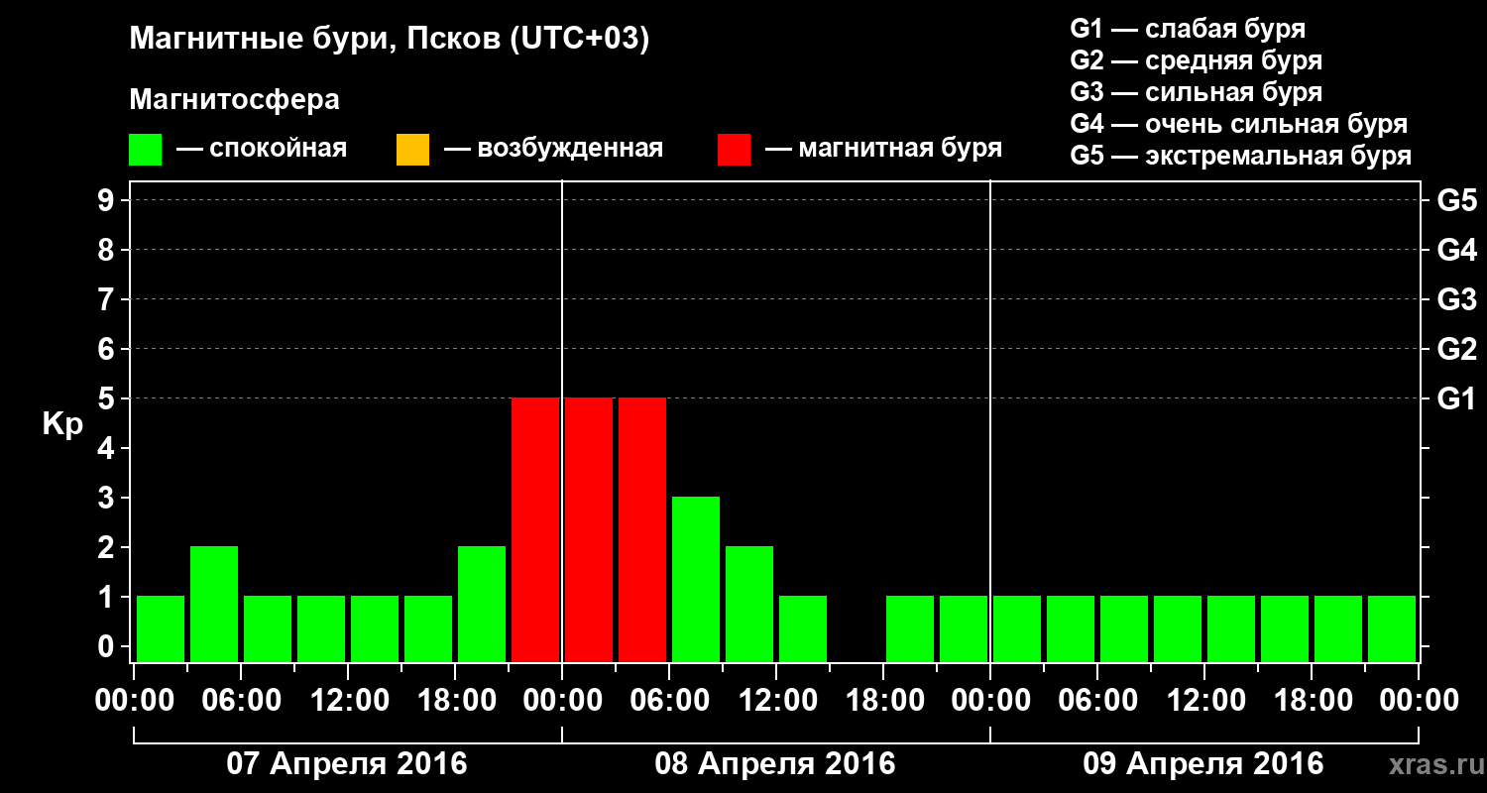Click the last green bar on 09 April
The image size is (1487, 793).
[1392, 628]
